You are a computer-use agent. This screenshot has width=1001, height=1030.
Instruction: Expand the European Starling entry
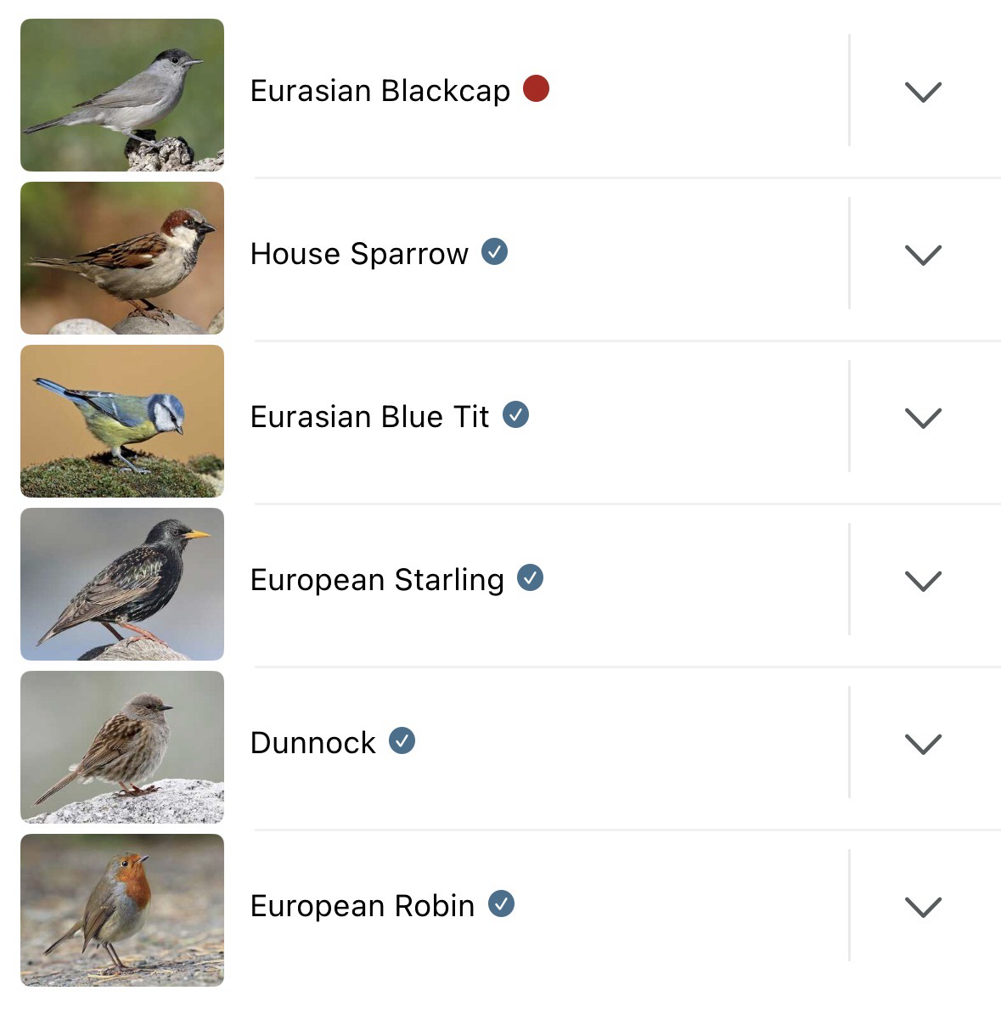click(923, 581)
